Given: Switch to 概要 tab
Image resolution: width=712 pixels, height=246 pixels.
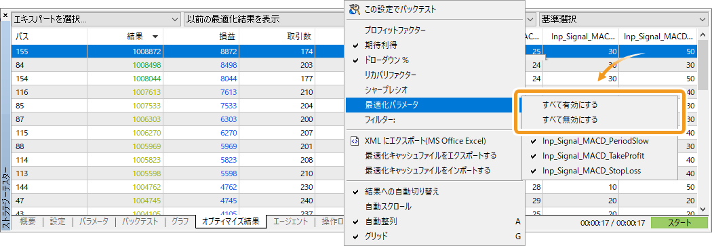Looking at the screenshot, I should tap(27, 222).
